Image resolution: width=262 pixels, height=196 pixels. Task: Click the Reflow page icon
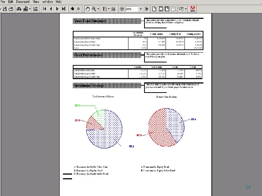174,9
